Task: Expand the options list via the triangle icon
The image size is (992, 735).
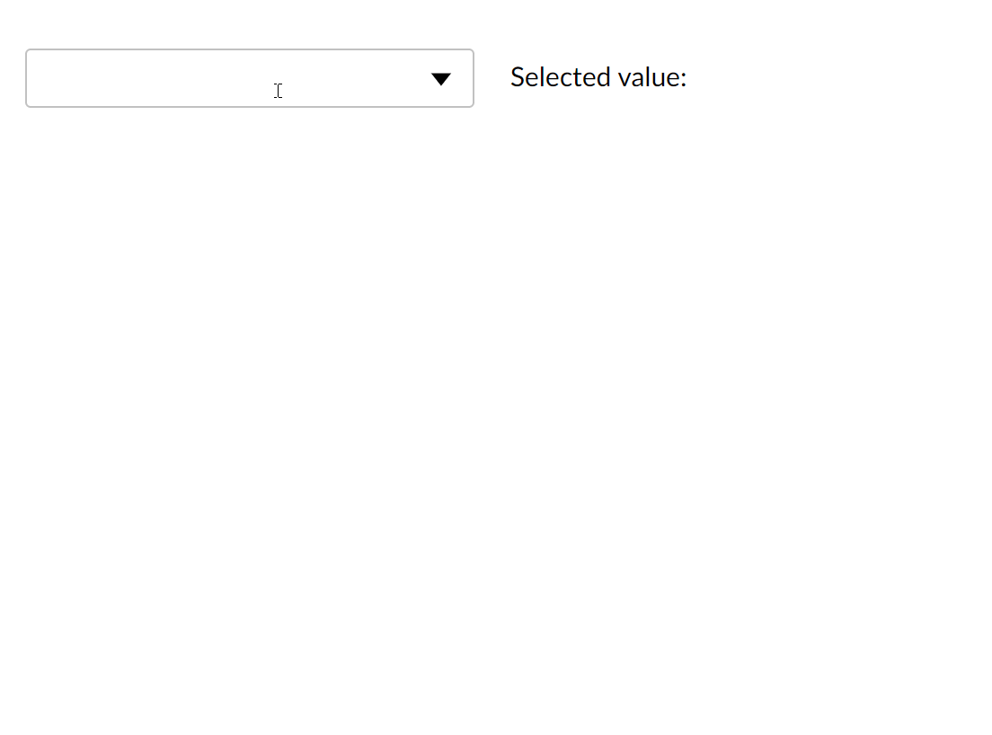Action: (x=441, y=79)
